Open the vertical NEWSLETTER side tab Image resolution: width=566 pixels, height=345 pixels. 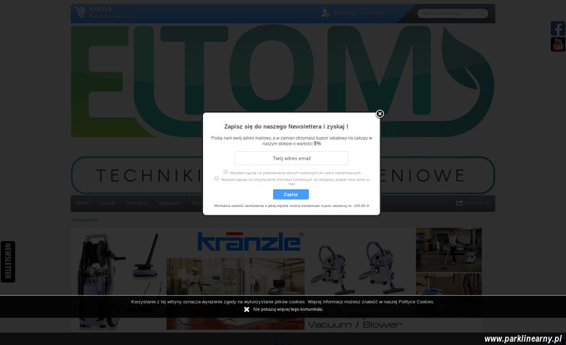(7, 262)
